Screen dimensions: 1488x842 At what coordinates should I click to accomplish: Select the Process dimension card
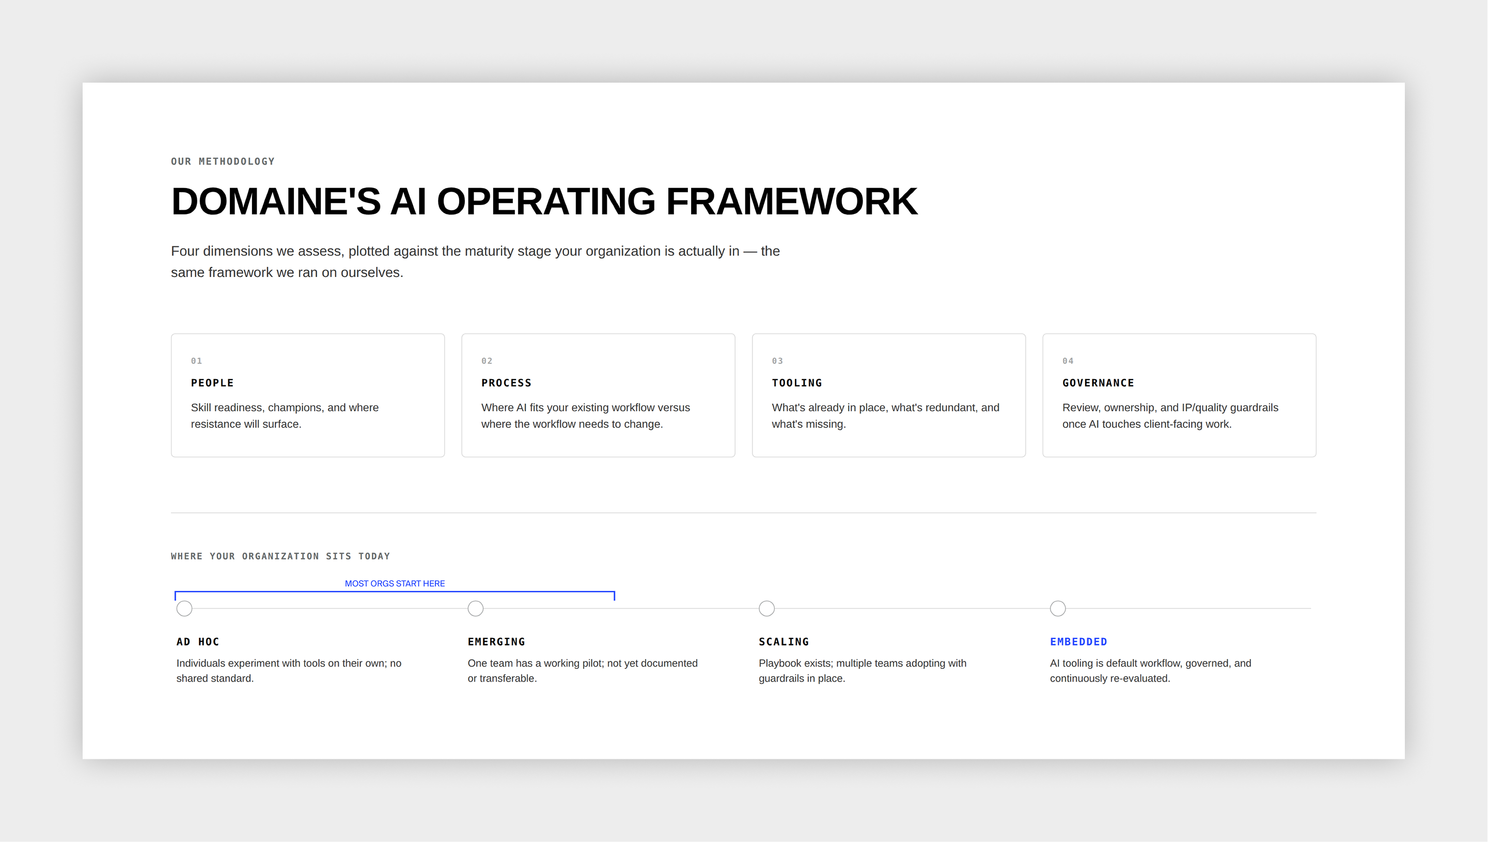tap(598, 395)
